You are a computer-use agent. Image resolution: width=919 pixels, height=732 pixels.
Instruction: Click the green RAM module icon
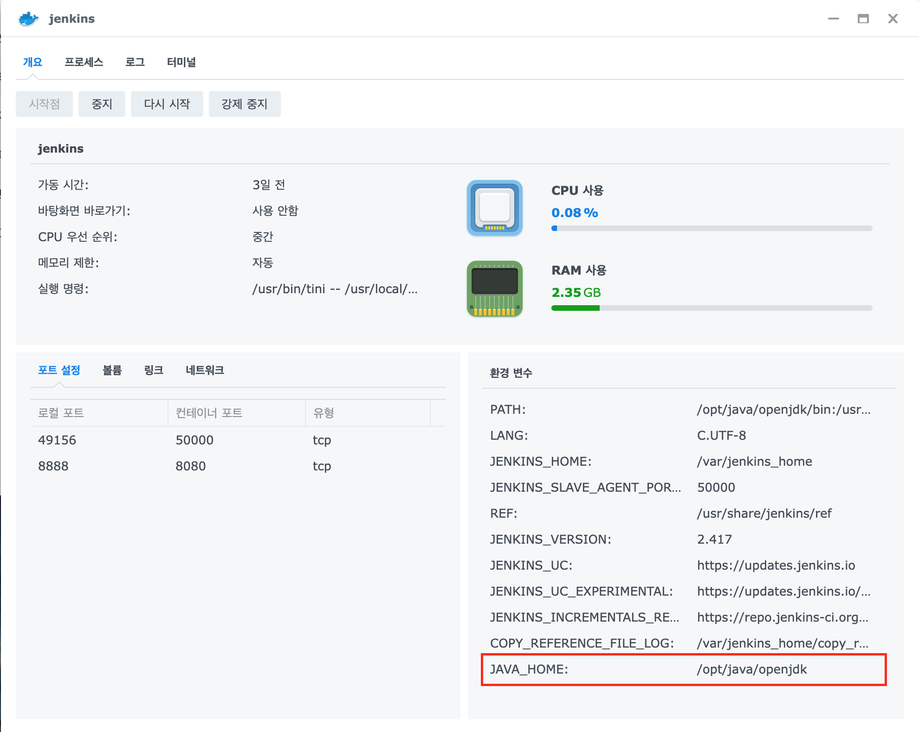pos(494,288)
